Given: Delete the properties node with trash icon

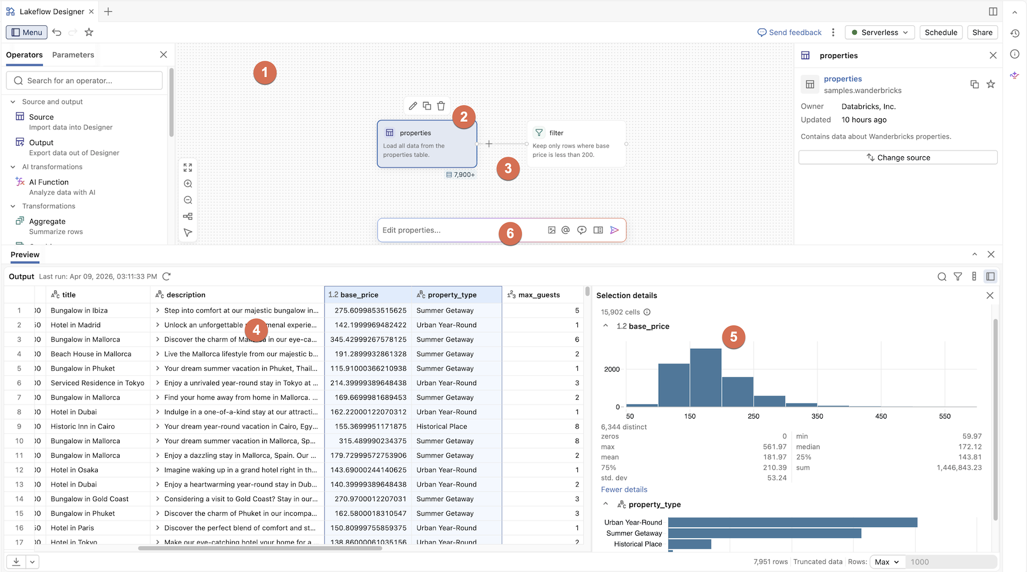Looking at the screenshot, I should point(441,106).
